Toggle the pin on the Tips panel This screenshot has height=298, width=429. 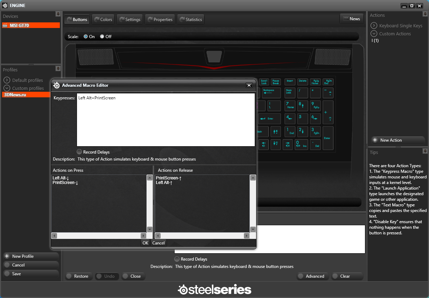425,151
